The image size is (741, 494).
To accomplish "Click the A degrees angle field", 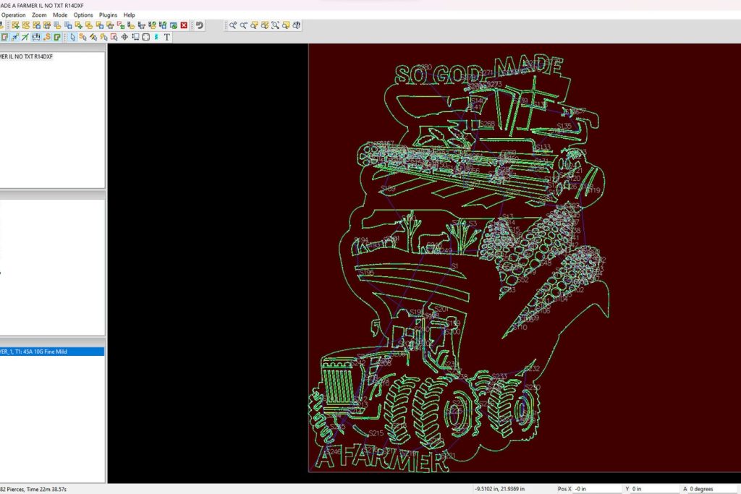I will pos(714,489).
